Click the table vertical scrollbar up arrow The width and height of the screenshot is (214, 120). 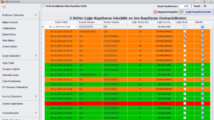click(x=212, y=26)
